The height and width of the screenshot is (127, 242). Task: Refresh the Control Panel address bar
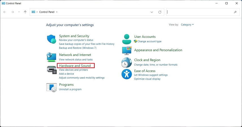pyautogui.click(x=160, y=12)
